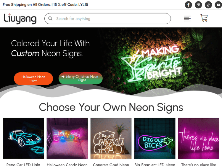Open the Halloween Candy neon sign image
222x166 pixels.
pyautogui.click(x=67, y=139)
